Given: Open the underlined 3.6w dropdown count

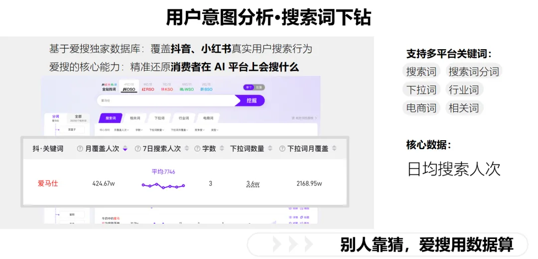Looking at the screenshot, I should pos(253,183).
